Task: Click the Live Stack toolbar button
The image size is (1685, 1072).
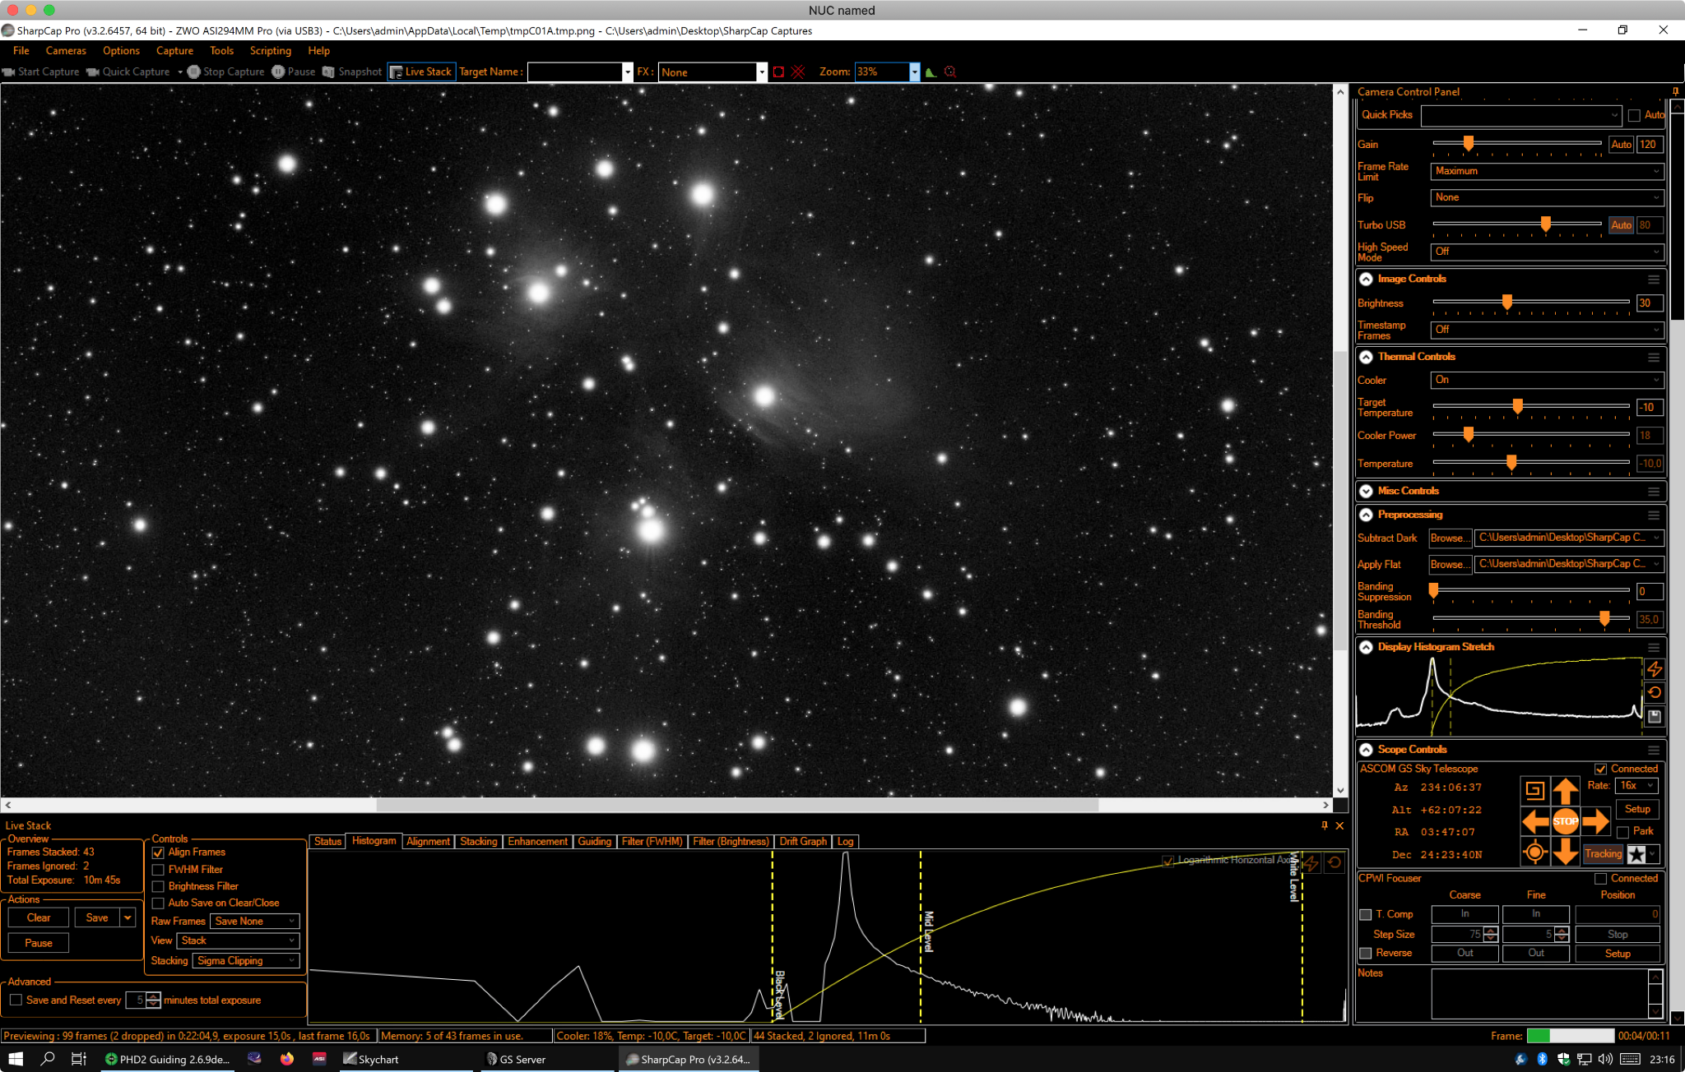Action: [421, 72]
